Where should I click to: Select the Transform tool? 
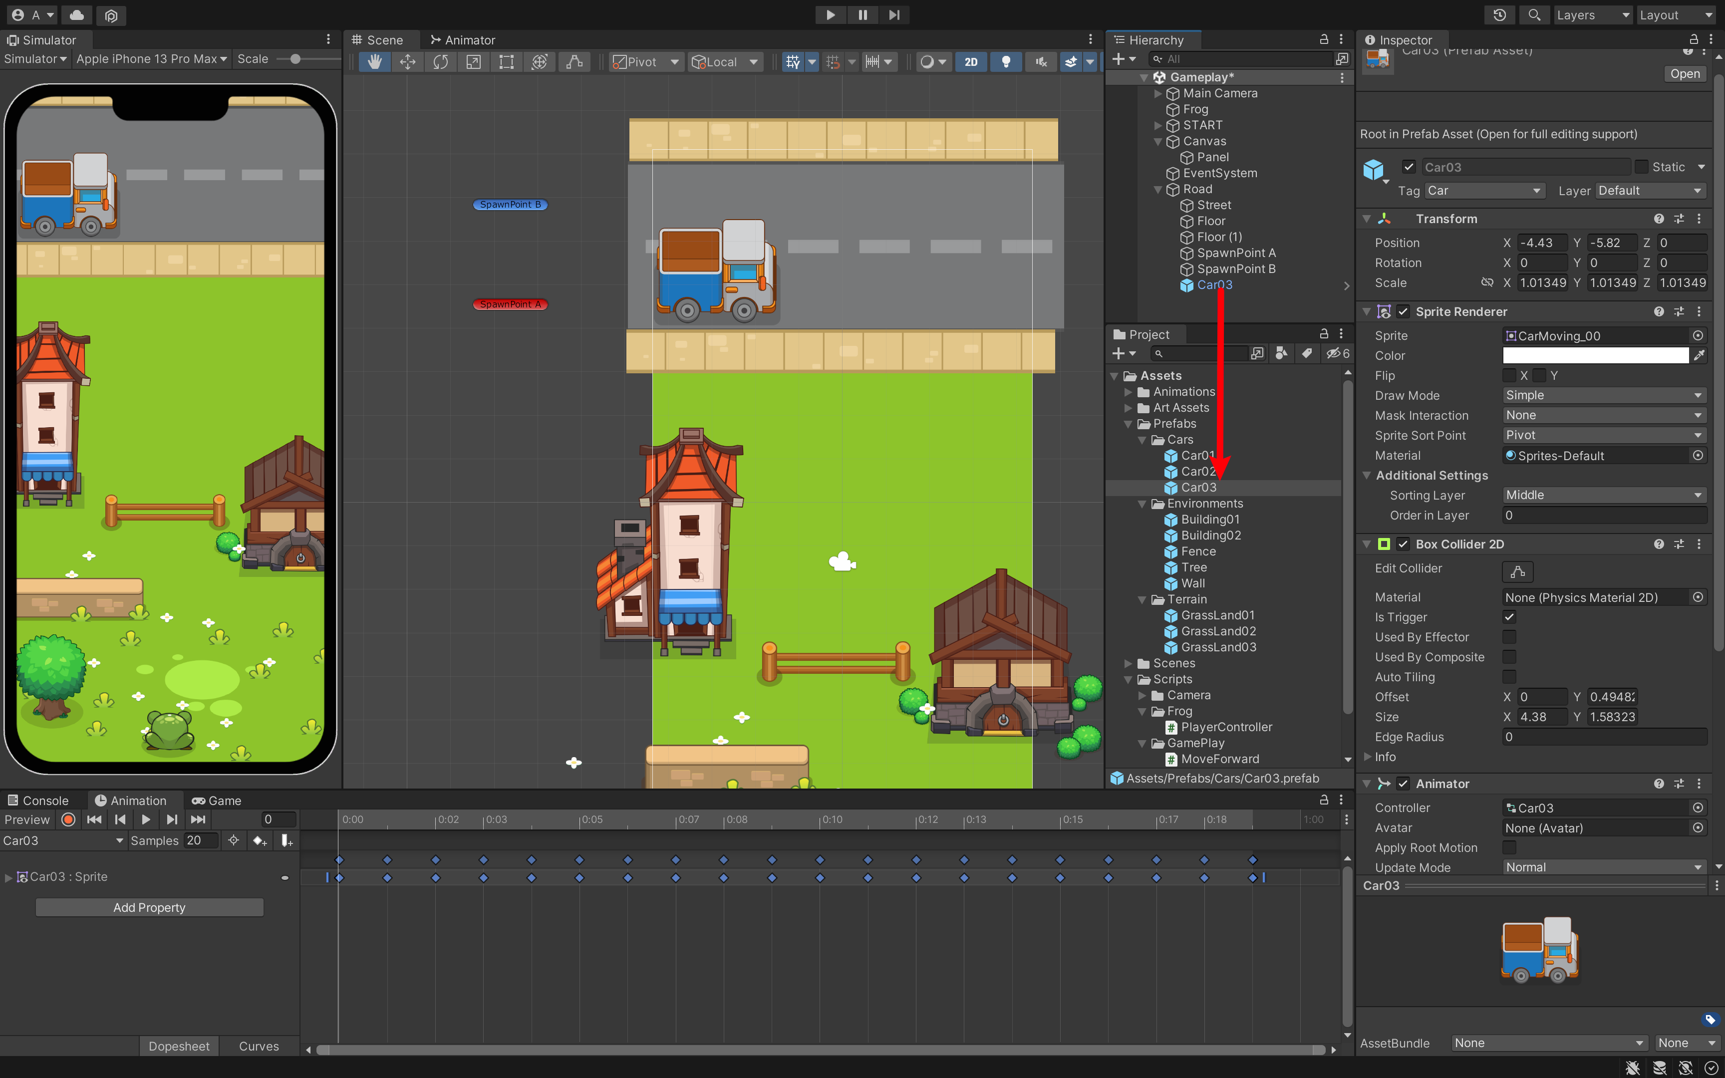click(x=540, y=62)
